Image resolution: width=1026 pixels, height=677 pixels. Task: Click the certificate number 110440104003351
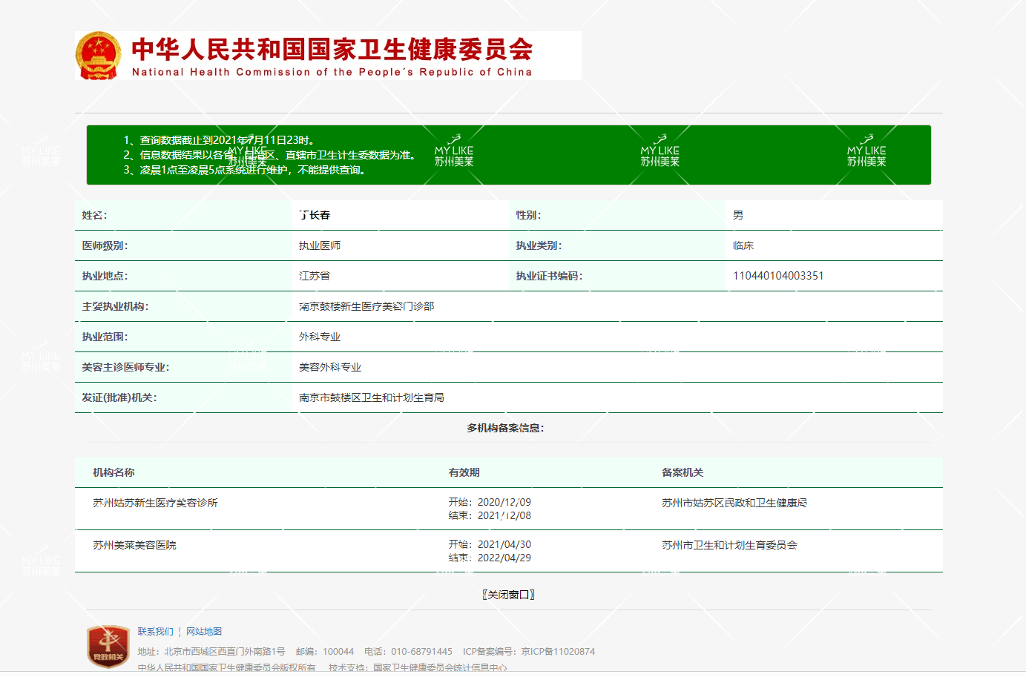point(778,276)
